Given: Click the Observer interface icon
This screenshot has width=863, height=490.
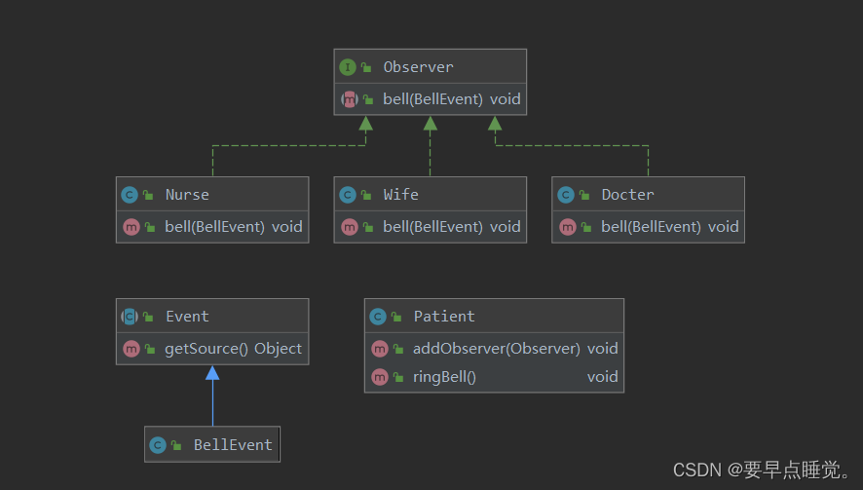Looking at the screenshot, I should coord(348,67).
